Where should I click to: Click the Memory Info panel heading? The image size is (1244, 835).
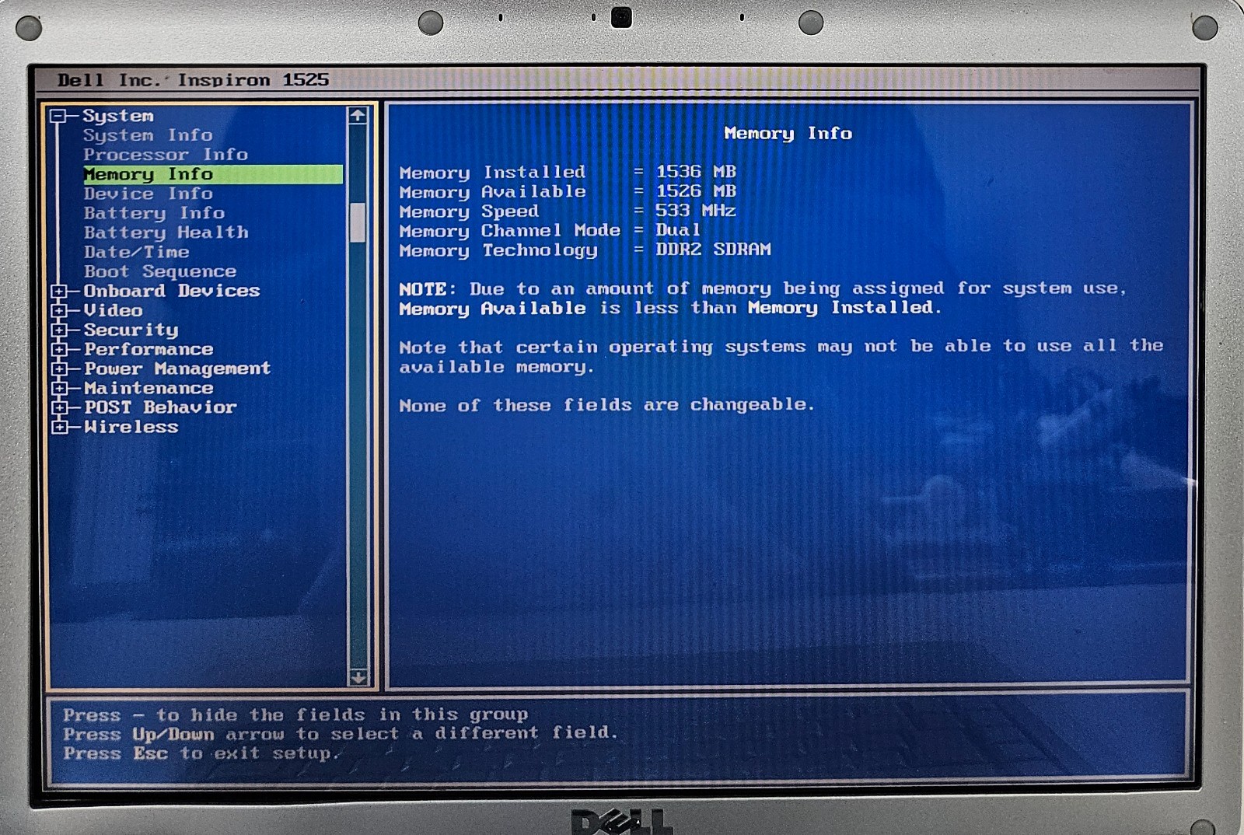point(788,134)
